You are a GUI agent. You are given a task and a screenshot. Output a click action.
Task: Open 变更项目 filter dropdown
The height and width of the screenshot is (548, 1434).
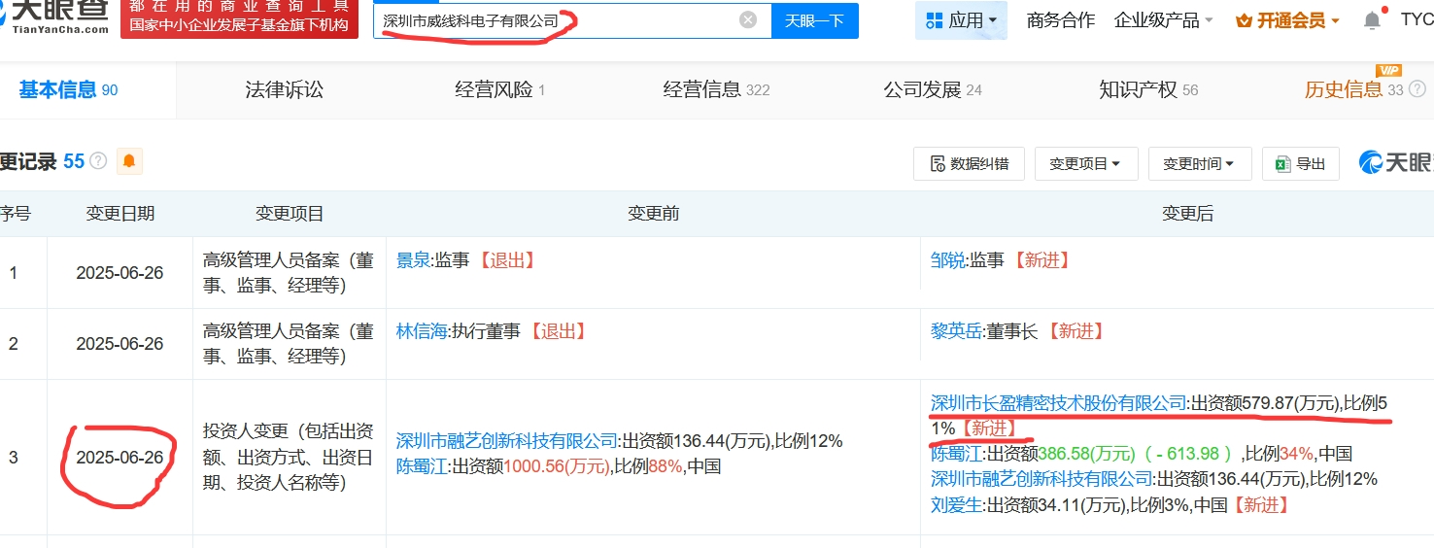tap(1086, 164)
